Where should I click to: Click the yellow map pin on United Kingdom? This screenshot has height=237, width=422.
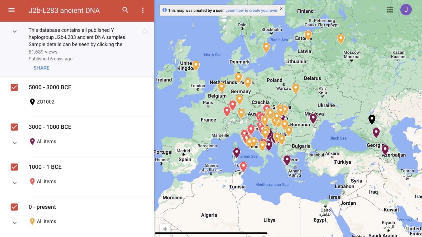pyautogui.click(x=196, y=65)
